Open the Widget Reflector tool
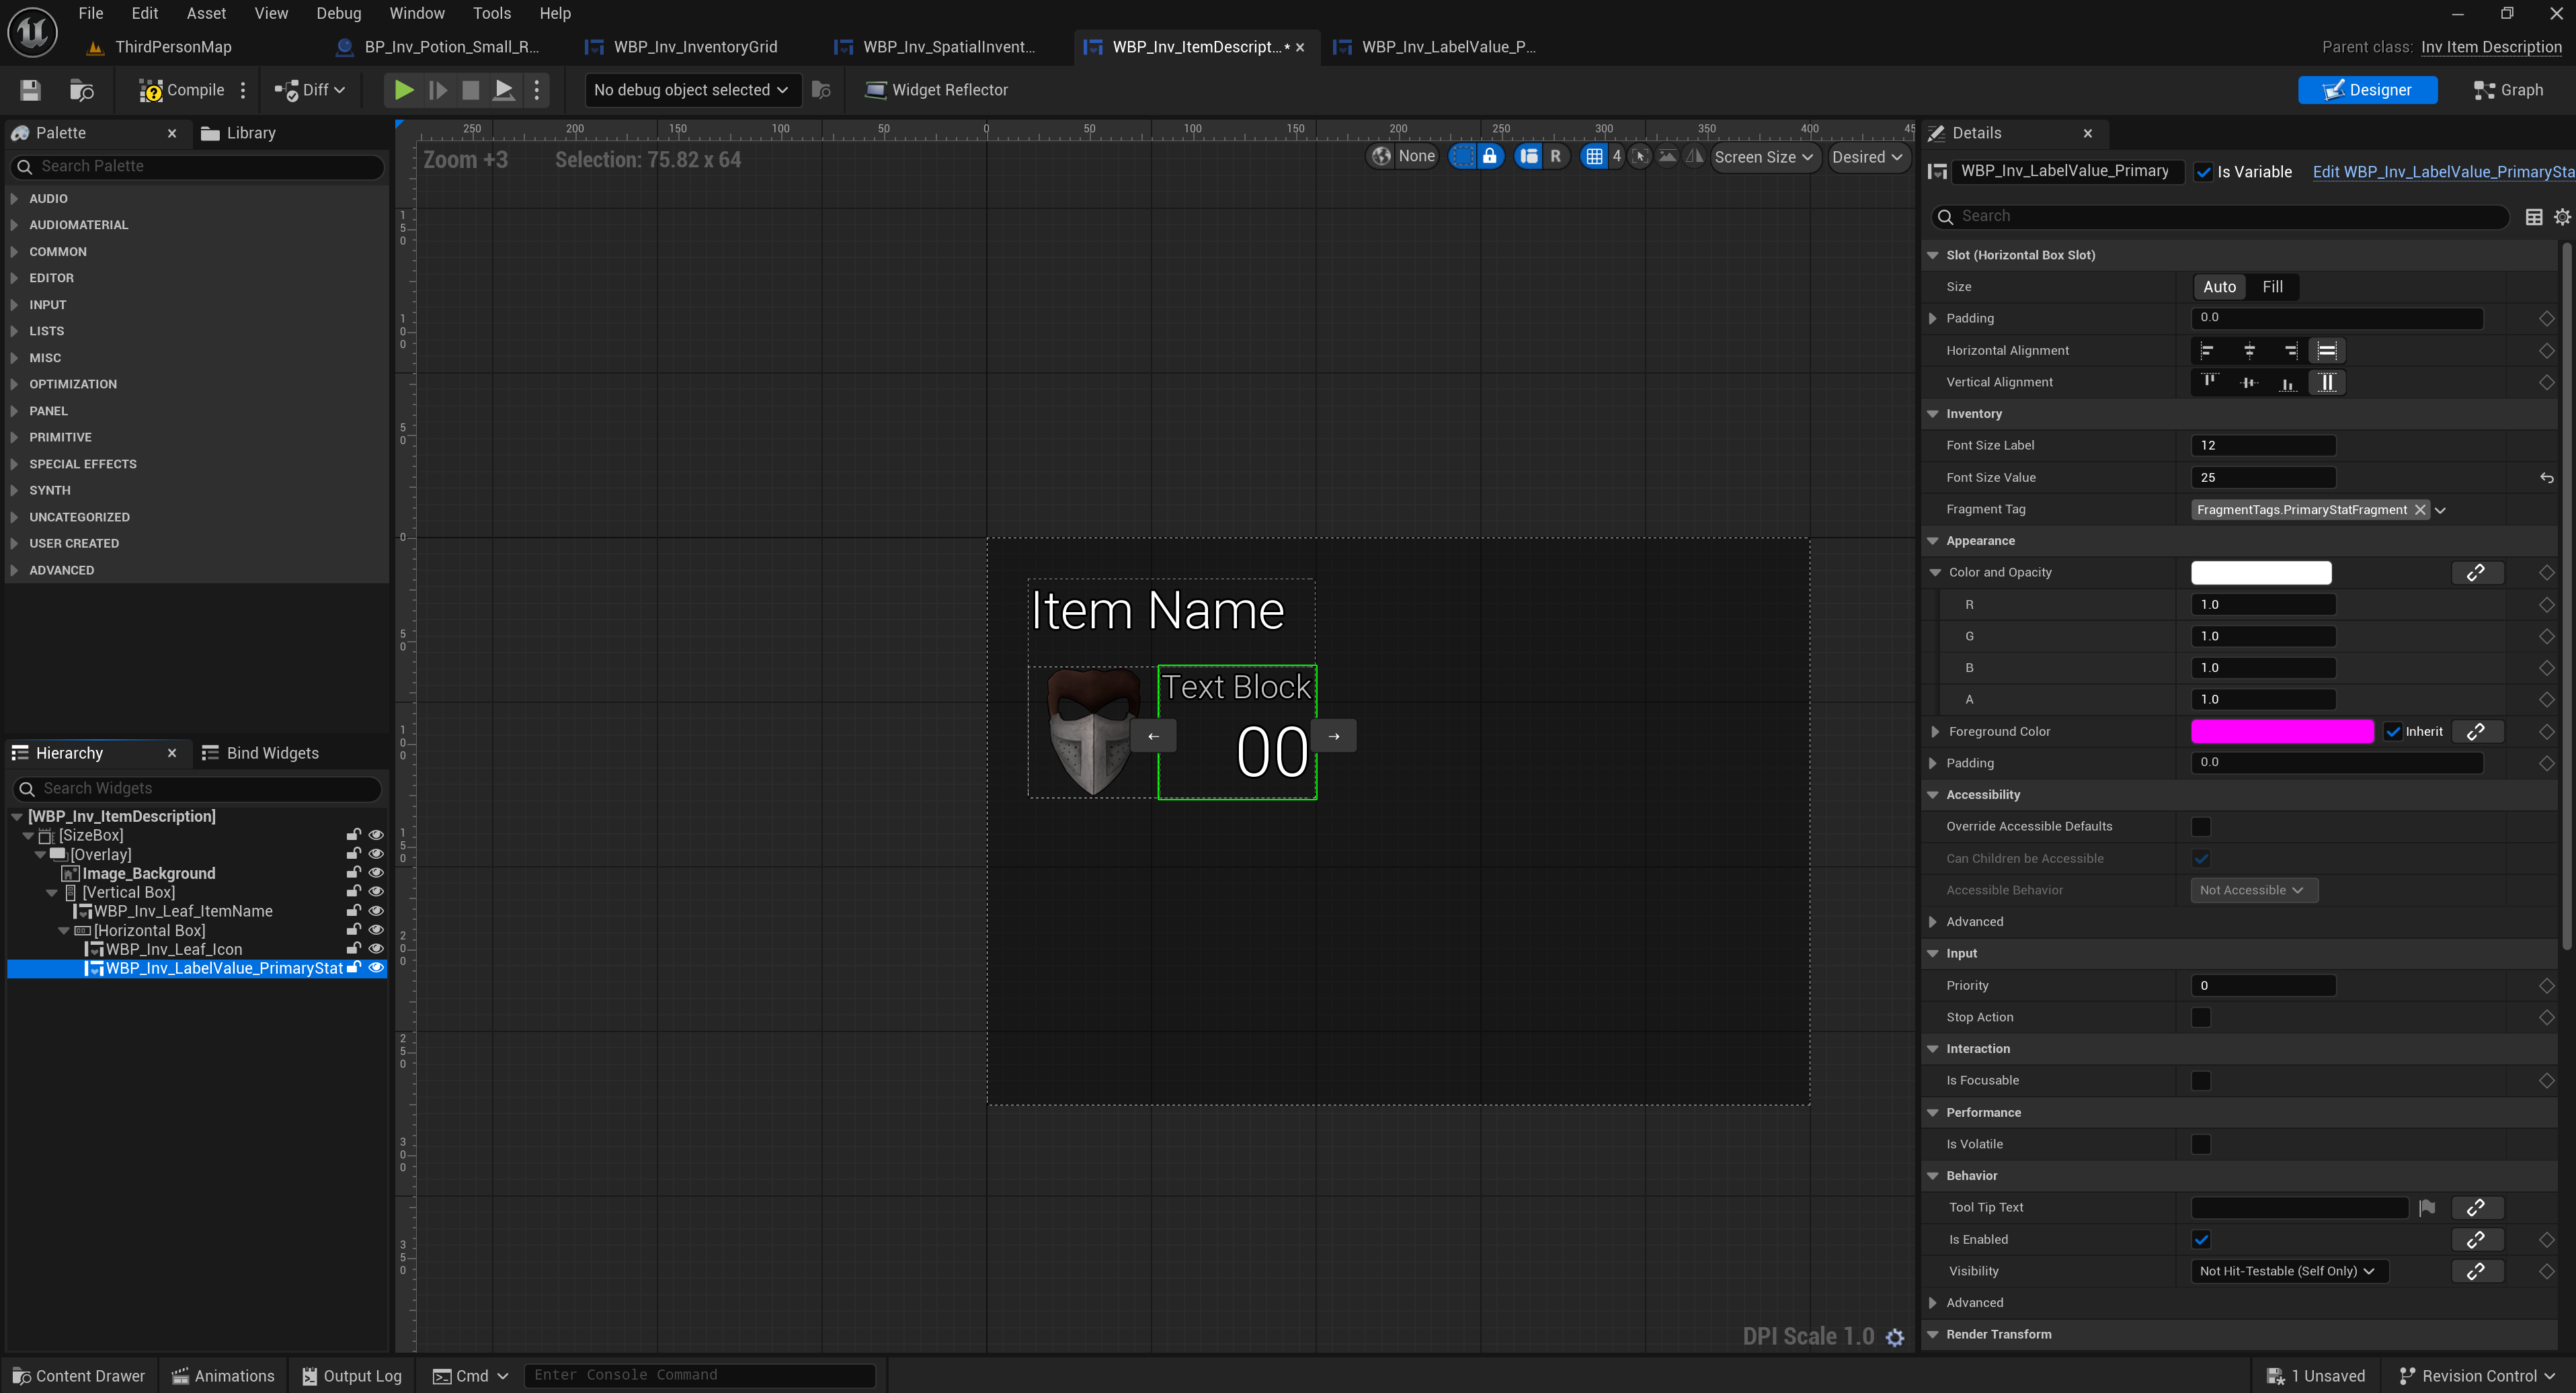This screenshot has width=2576, height=1393. click(936, 90)
